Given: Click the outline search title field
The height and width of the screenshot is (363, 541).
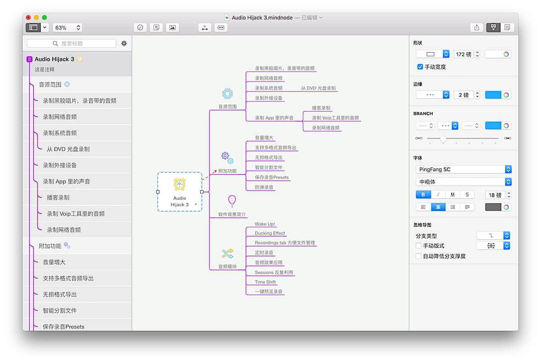Looking at the screenshot, I should coord(71,43).
